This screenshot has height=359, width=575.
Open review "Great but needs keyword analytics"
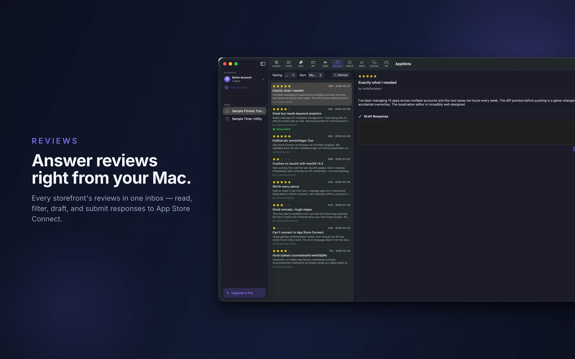click(311, 119)
